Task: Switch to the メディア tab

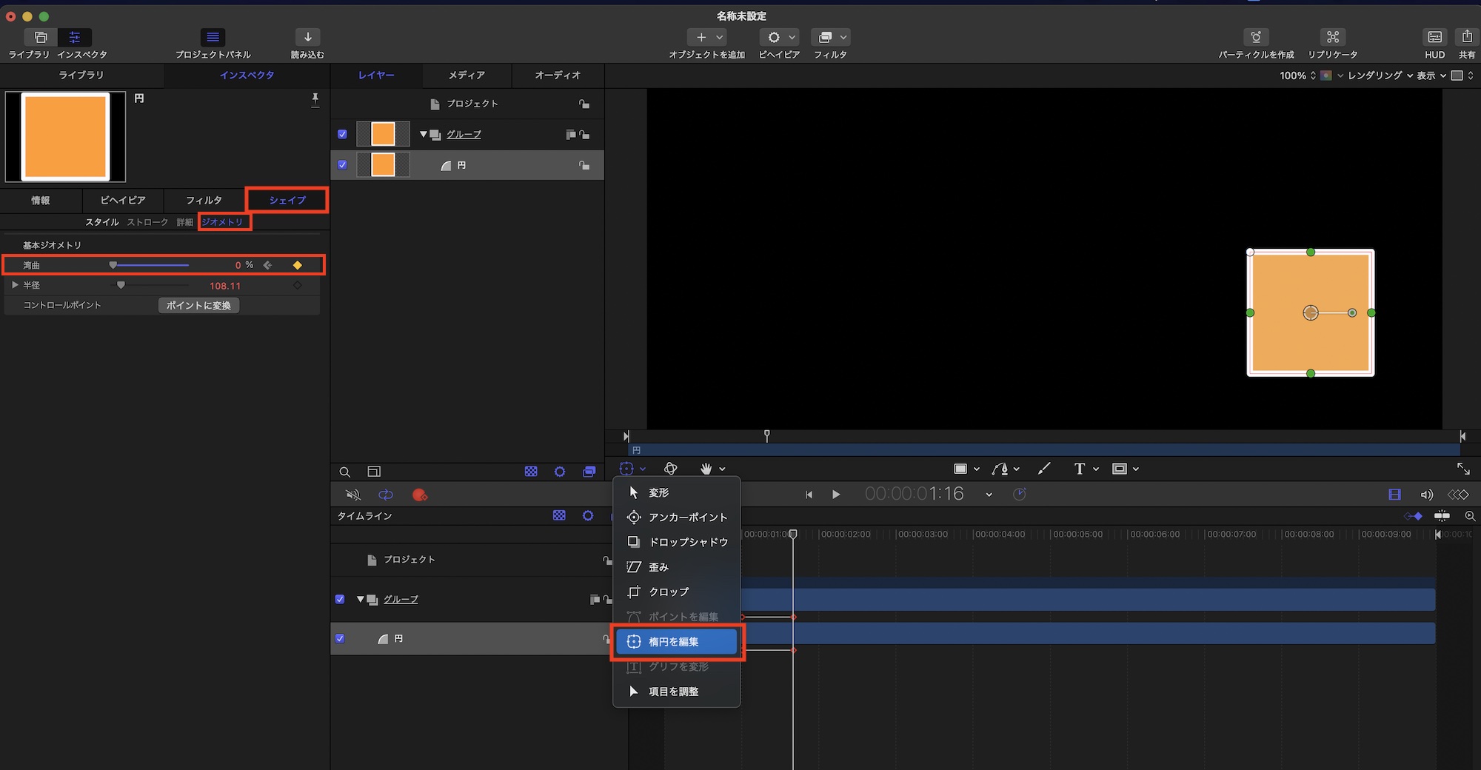Action: point(467,76)
